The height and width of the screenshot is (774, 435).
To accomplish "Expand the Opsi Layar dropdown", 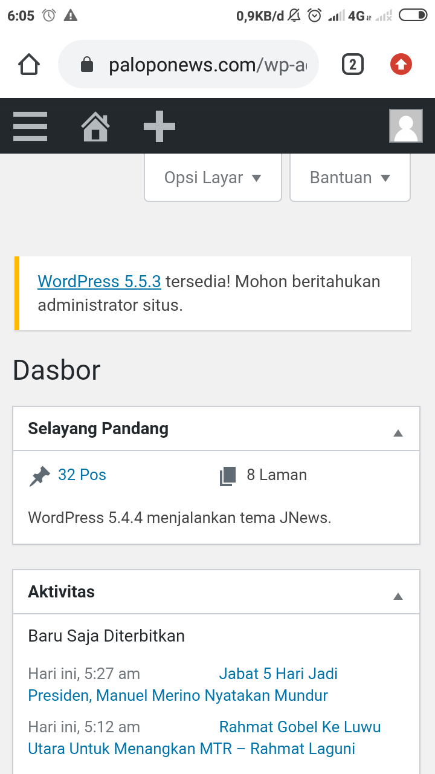I will click(x=213, y=178).
